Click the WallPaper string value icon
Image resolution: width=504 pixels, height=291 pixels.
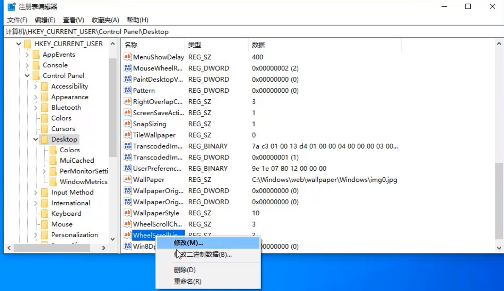(x=127, y=180)
